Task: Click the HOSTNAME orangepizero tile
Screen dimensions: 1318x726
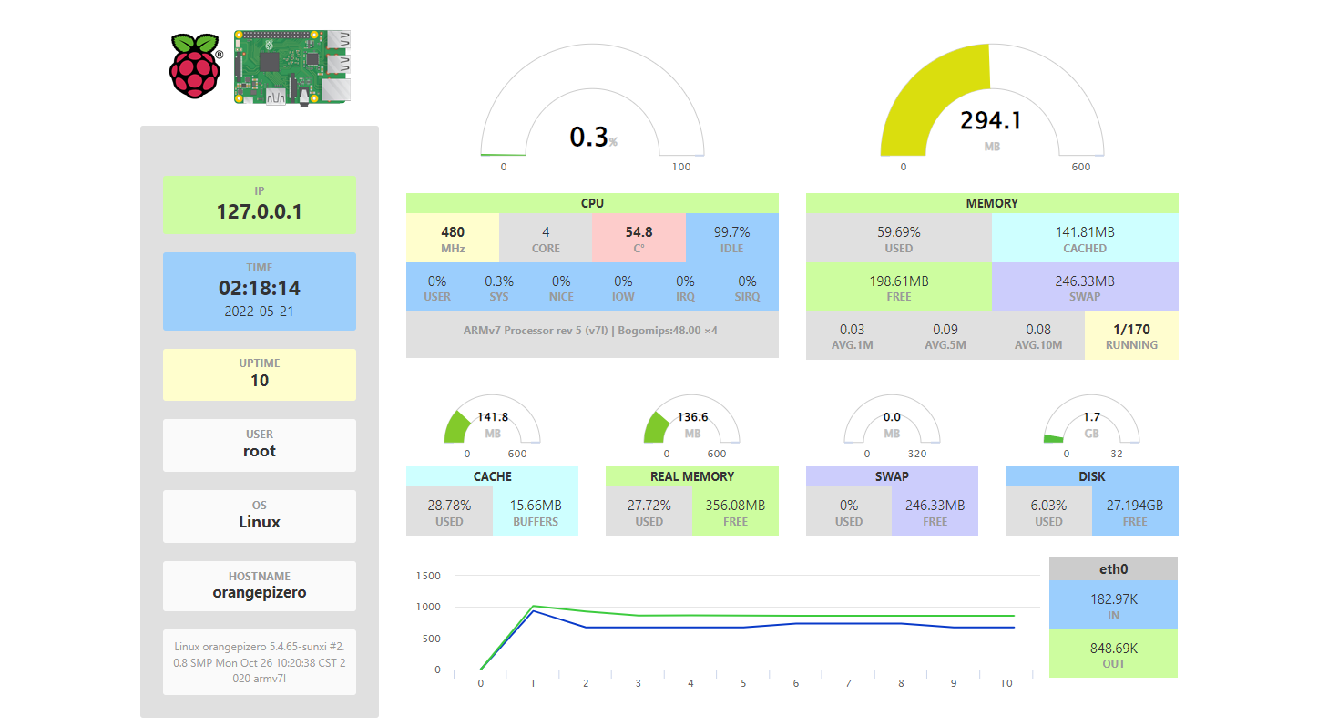Action: [259, 586]
